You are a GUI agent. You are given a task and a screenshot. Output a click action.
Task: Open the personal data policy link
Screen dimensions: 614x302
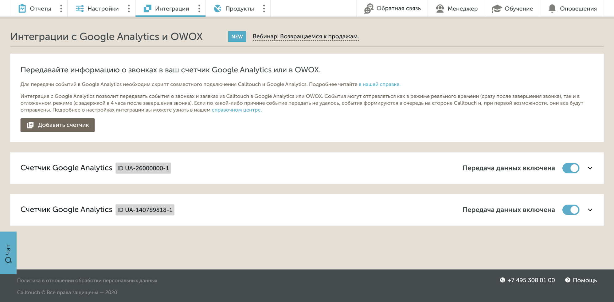[x=87, y=281]
